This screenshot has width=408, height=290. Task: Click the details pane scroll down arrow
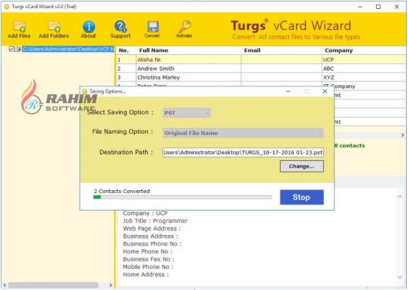click(x=400, y=277)
